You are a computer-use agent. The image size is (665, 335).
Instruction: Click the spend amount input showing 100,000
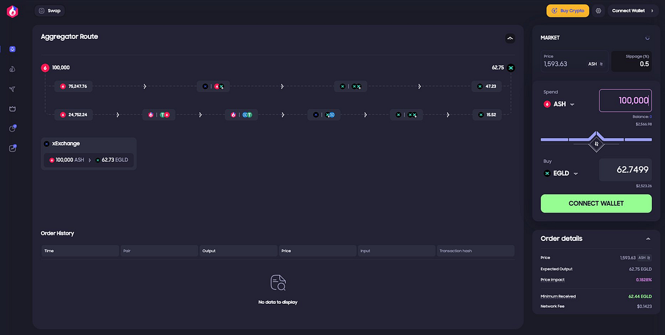coord(625,100)
